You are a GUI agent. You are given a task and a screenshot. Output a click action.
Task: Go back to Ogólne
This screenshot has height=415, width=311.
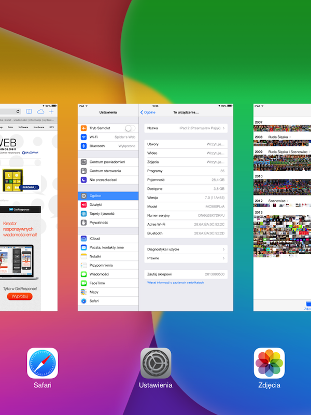pos(148,112)
